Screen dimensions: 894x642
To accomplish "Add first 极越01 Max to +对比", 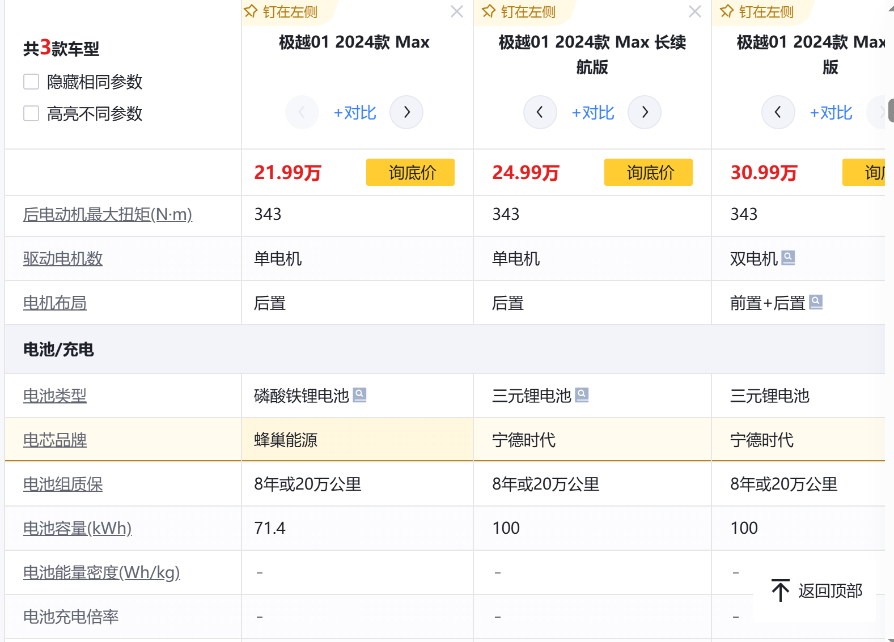I will pyautogui.click(x=355, y=112).
